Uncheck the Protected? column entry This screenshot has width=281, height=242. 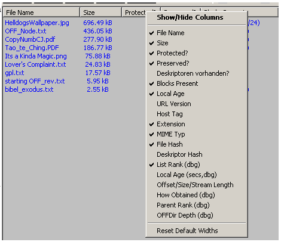tap(196, 53)
